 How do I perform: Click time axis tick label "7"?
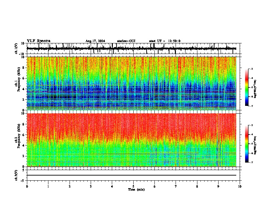[x=176, y=186]
